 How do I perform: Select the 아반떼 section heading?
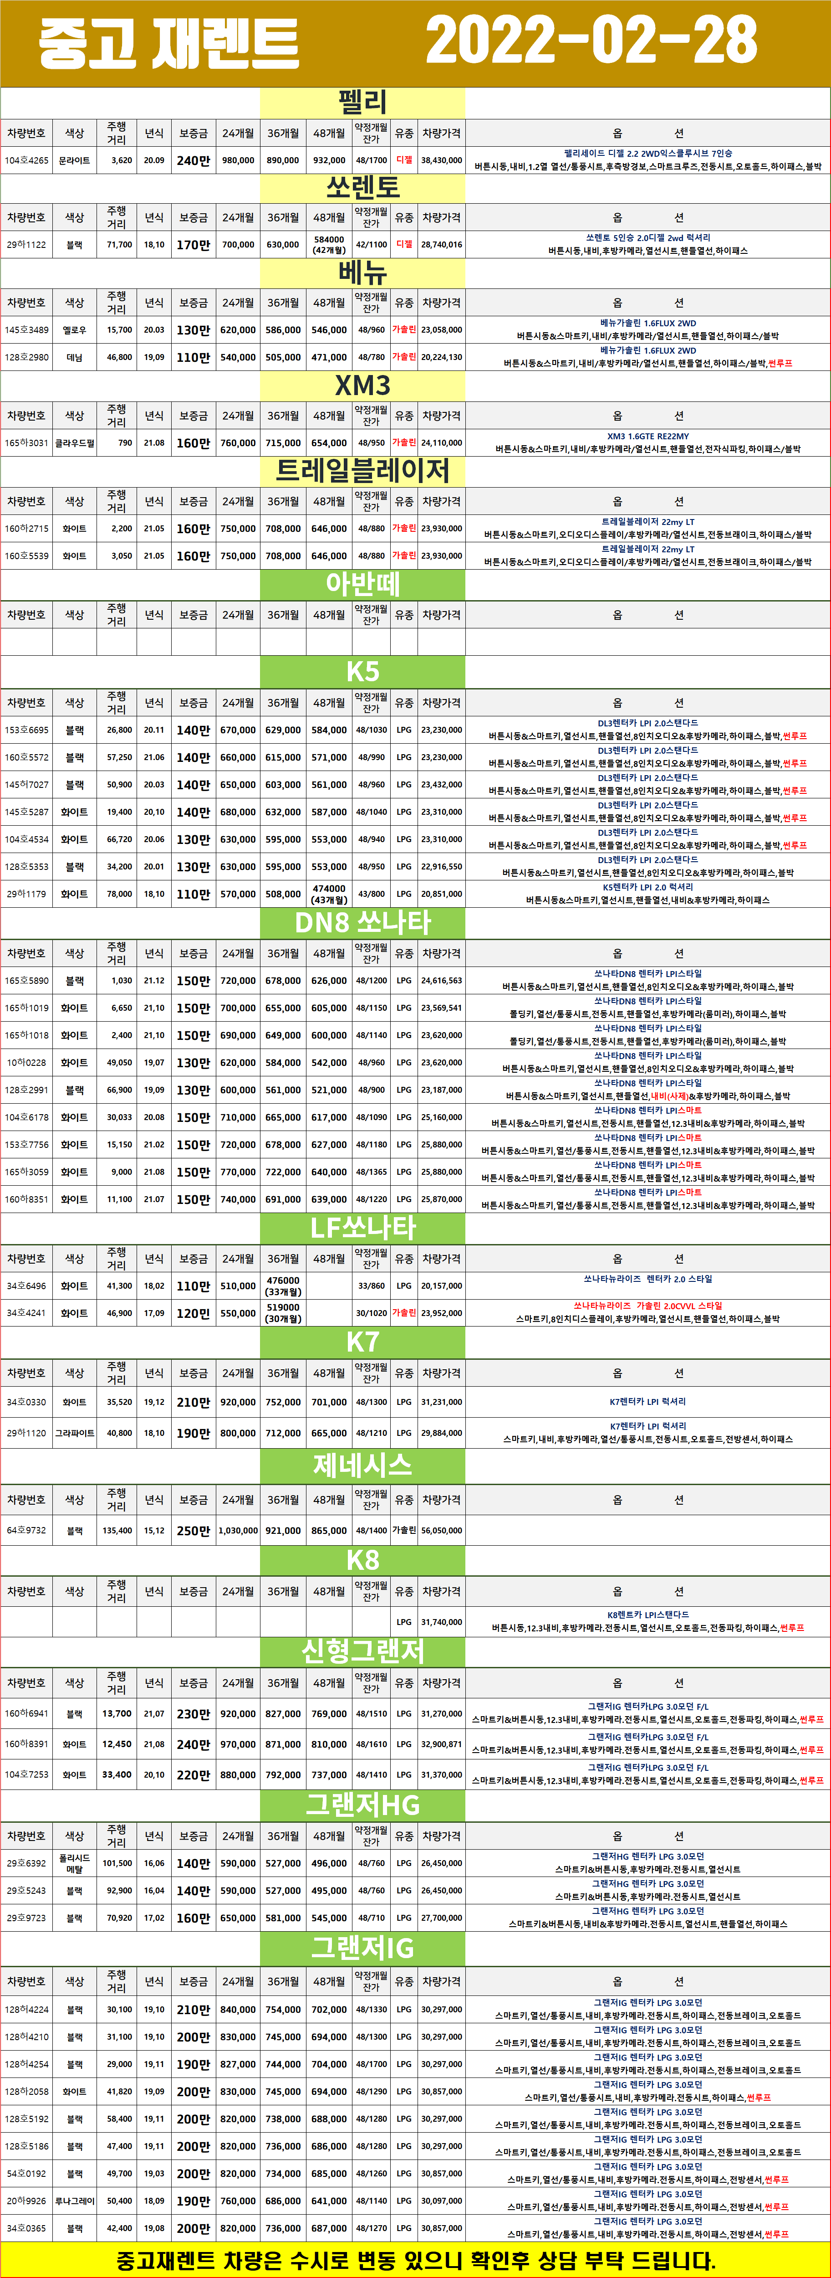pyautogui.click(x=362, y=584)
